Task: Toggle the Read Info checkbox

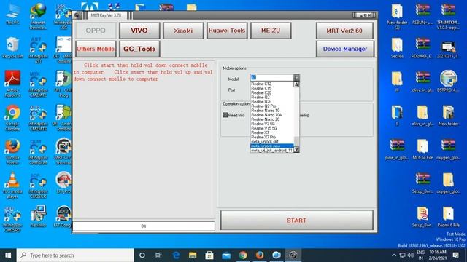Action: pyautogui.click(x=225, y=115)
